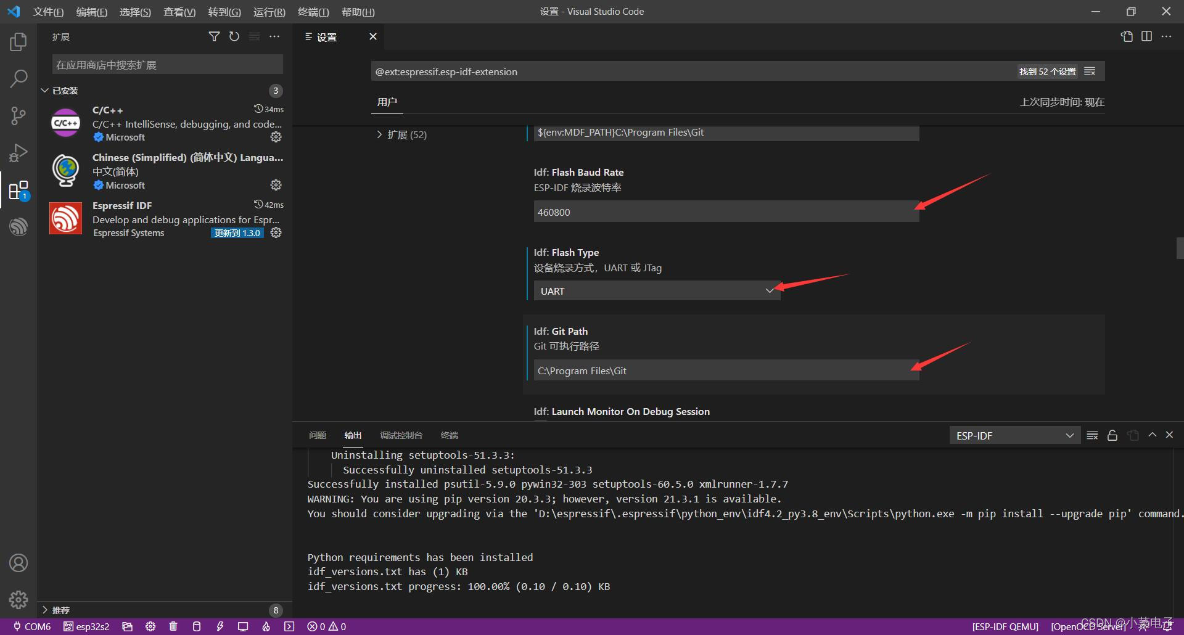Click extension search in marketplace field
The height and width of the screenshot is (635, 1184).
[x=167, y=65]
